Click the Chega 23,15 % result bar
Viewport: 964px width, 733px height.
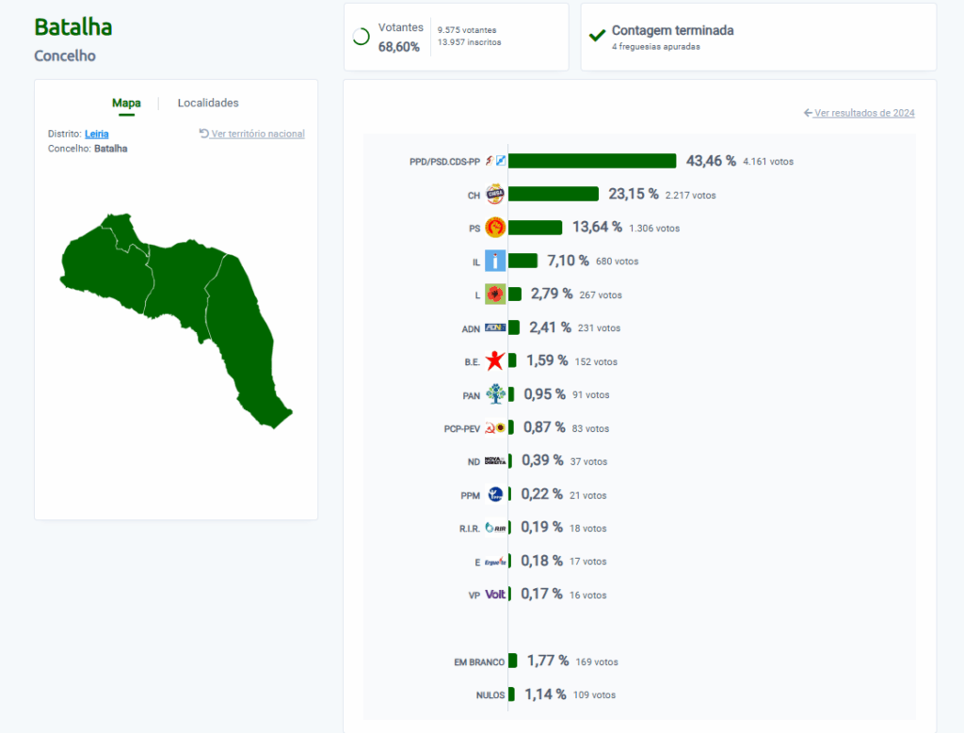[554, 195]
